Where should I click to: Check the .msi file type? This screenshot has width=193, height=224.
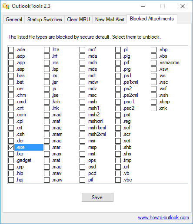tap(82, 141)
